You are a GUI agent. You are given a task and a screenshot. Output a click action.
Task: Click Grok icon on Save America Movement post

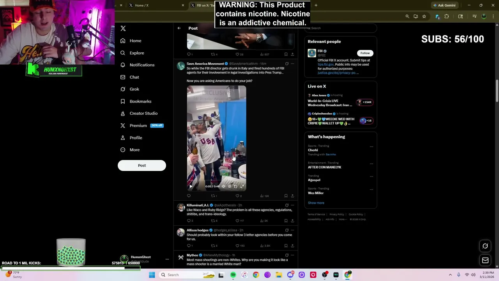click(x=287, y=64)
